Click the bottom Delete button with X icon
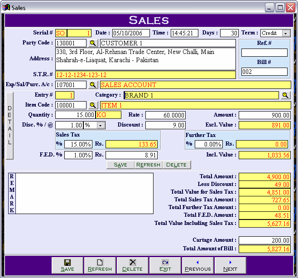The width and height of the screenshot is (298, 278). coord(132,265)
